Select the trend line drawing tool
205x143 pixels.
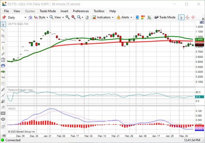click(3, 30)
